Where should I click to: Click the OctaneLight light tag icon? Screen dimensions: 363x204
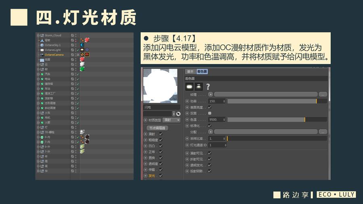coord(82,50)
